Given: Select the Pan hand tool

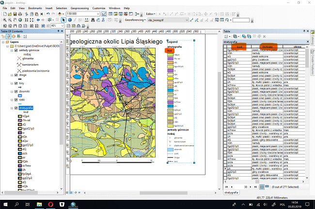Looking at the screenshot, I should 15,20.
